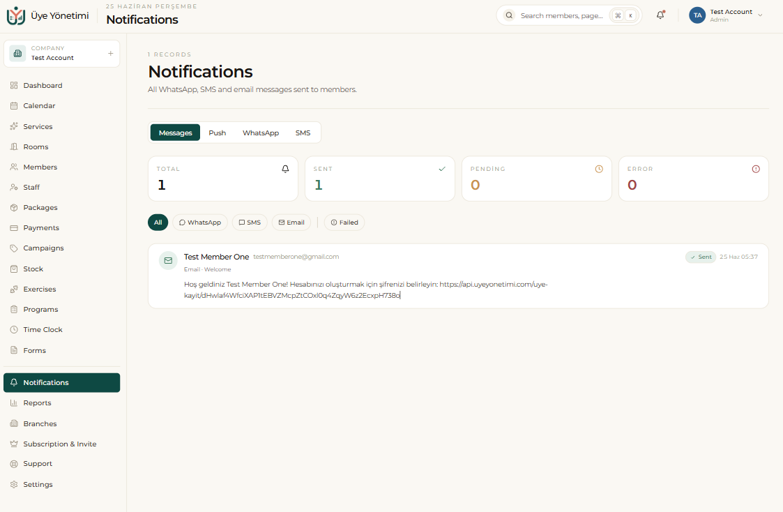
Task: Filter messages by SMS chip
Action: pyautogui.click(x=250, y=223)
